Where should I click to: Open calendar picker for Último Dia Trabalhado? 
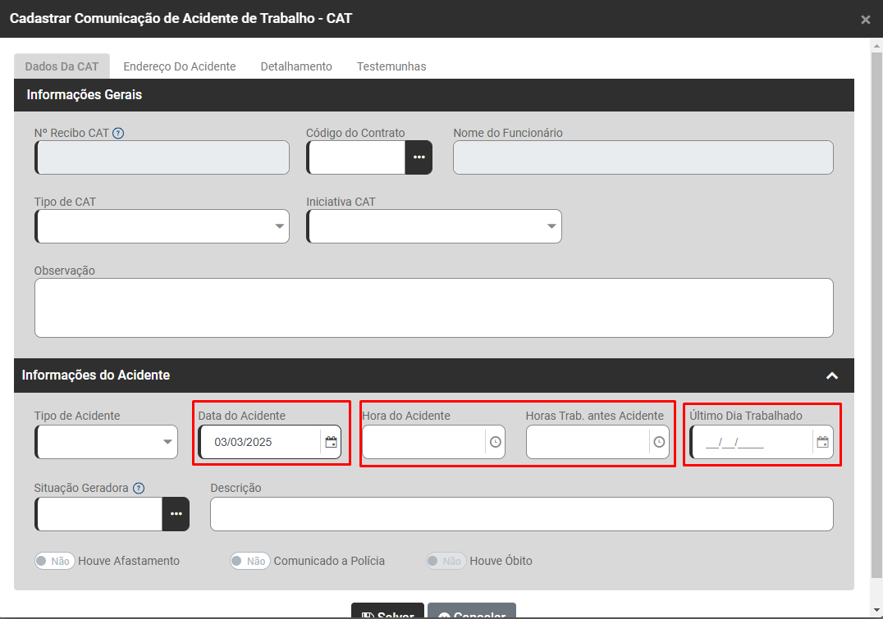coord(822,442)
